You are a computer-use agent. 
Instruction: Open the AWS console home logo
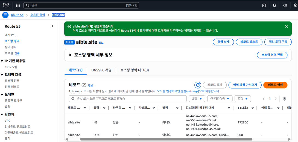[x=6, y=5]
